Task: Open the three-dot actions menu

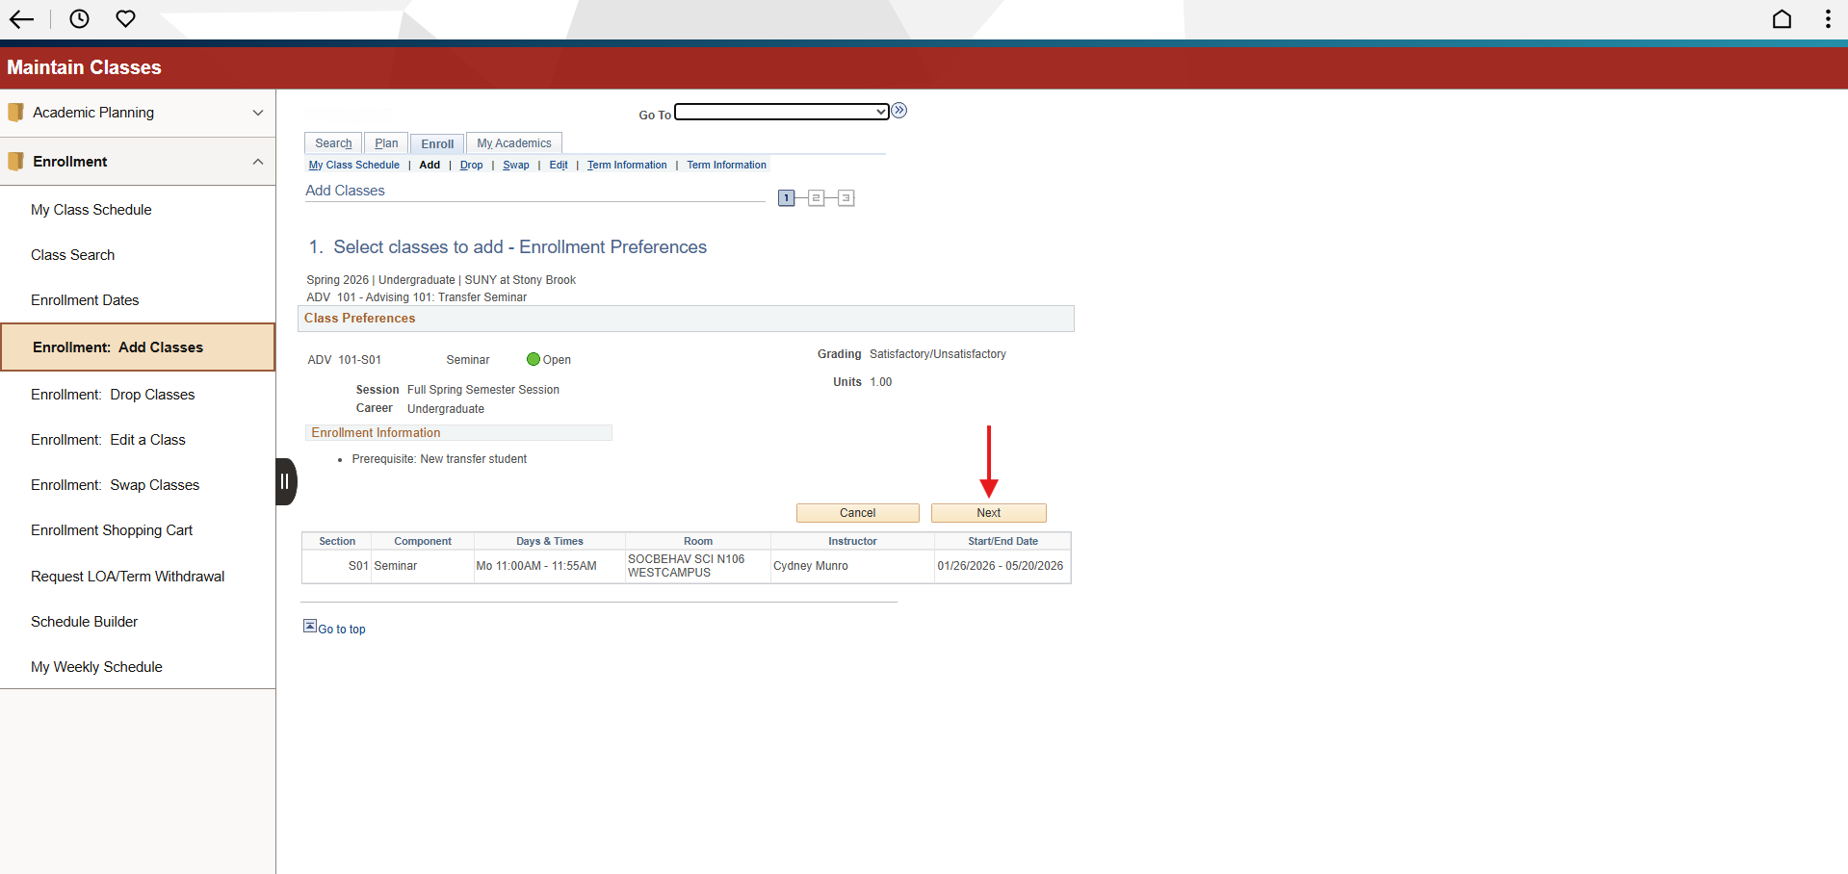Action: (x=1828, y=18)
